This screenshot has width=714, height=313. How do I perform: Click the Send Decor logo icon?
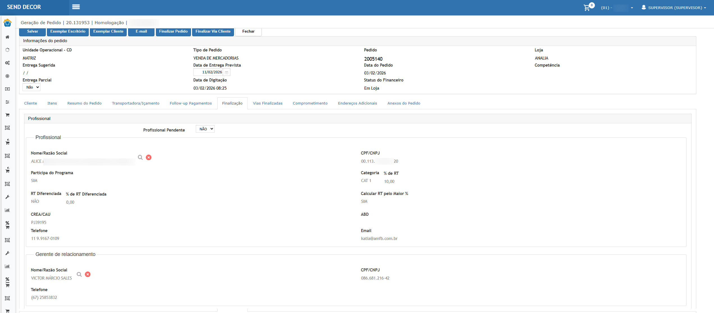(8, 23)
